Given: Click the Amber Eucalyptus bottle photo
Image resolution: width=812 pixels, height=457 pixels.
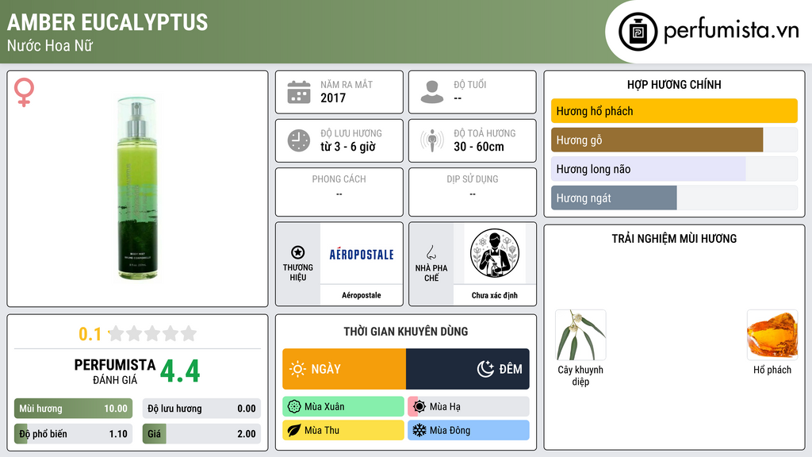Looking at the screenshot, I should coord(136,189).
